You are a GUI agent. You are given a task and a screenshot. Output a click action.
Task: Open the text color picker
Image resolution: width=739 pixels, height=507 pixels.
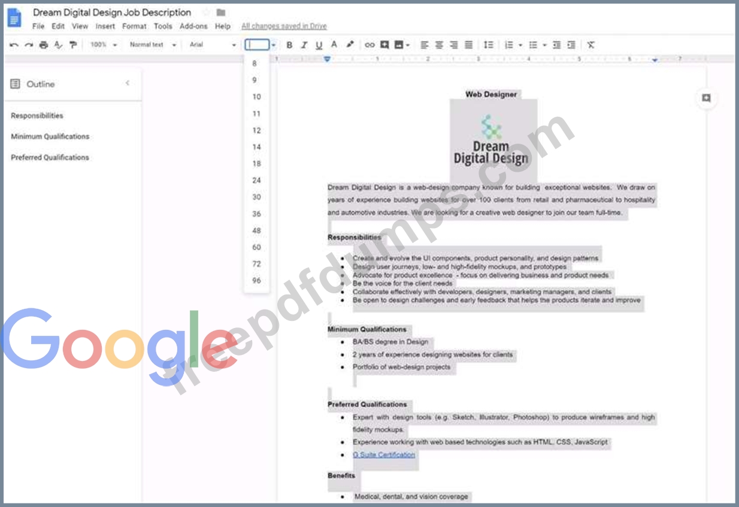[334, 45]
